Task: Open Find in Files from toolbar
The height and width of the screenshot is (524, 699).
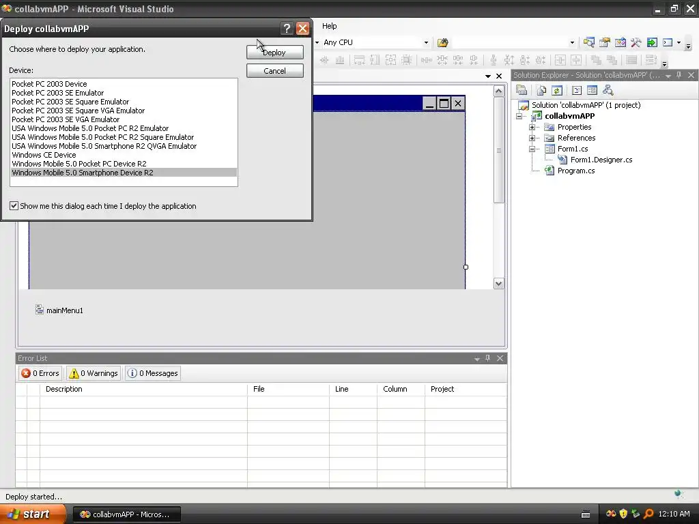Action: pyautogui.click(x=442, y=42)
